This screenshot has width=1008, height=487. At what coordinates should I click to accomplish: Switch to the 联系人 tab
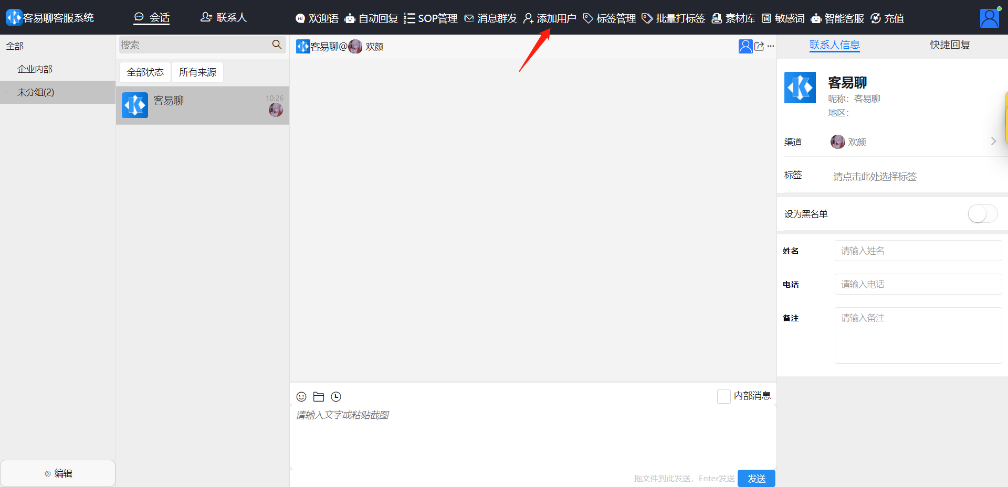tap(223, 17)
